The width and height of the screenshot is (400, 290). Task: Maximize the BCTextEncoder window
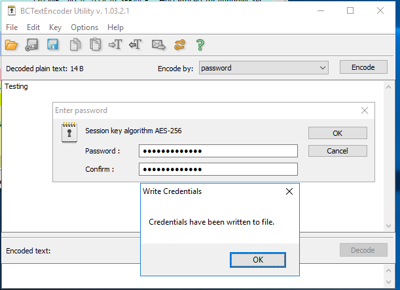(x=350, y=10)
